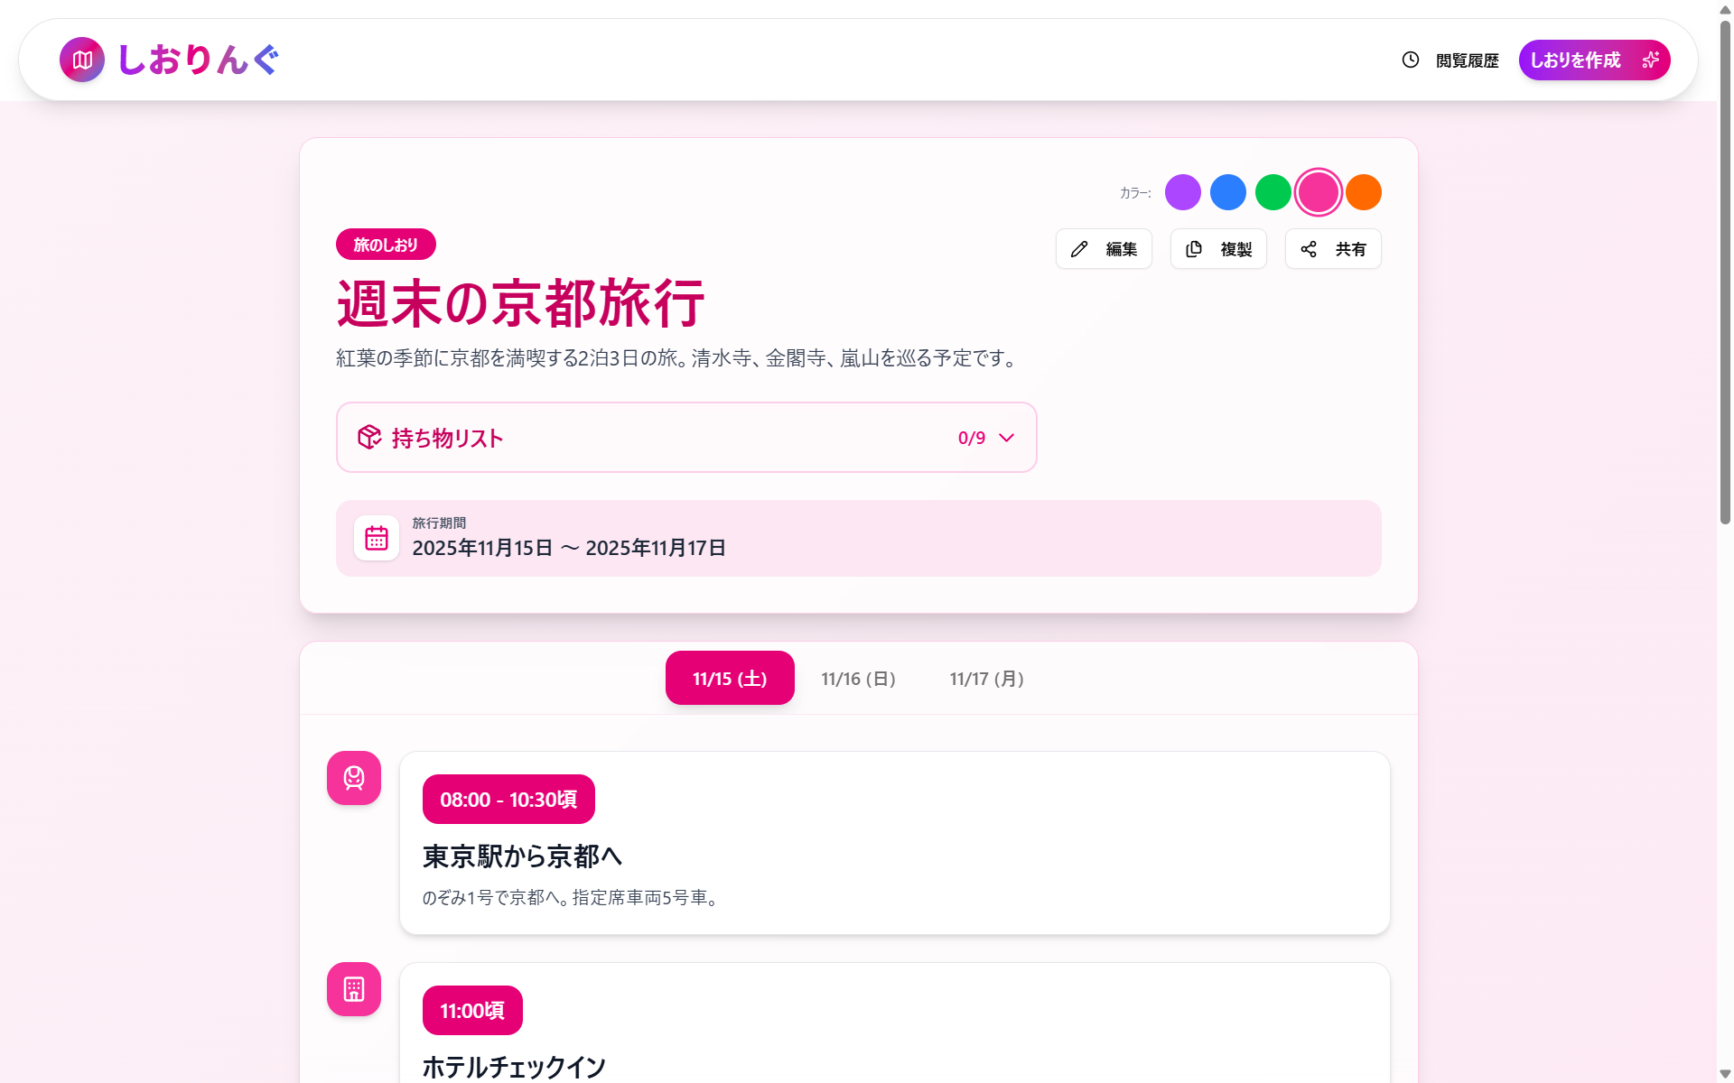Switch to the 11/15 (土) tab
The width and height of the screenshot is (1734, 1083).
click(730, 679)
